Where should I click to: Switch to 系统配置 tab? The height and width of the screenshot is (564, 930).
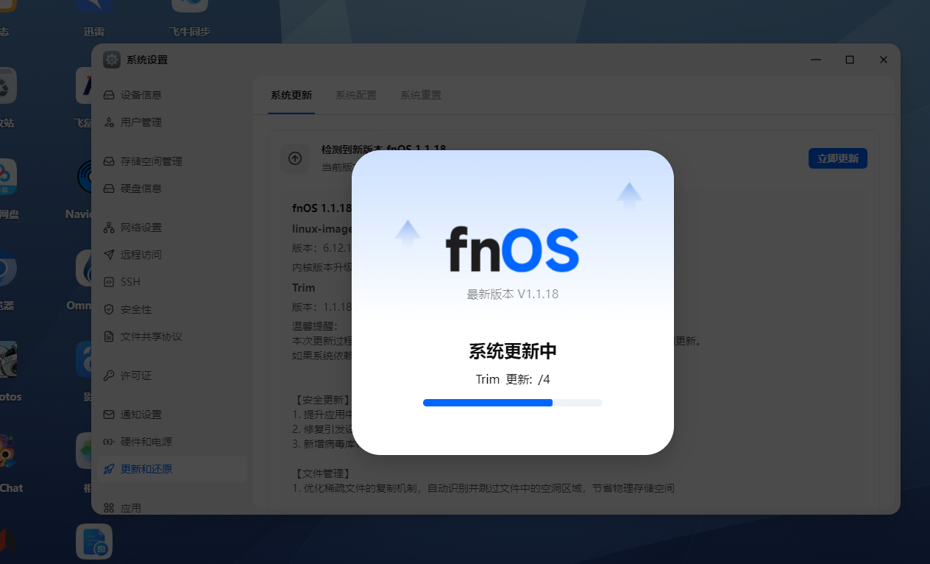(356, 95)
